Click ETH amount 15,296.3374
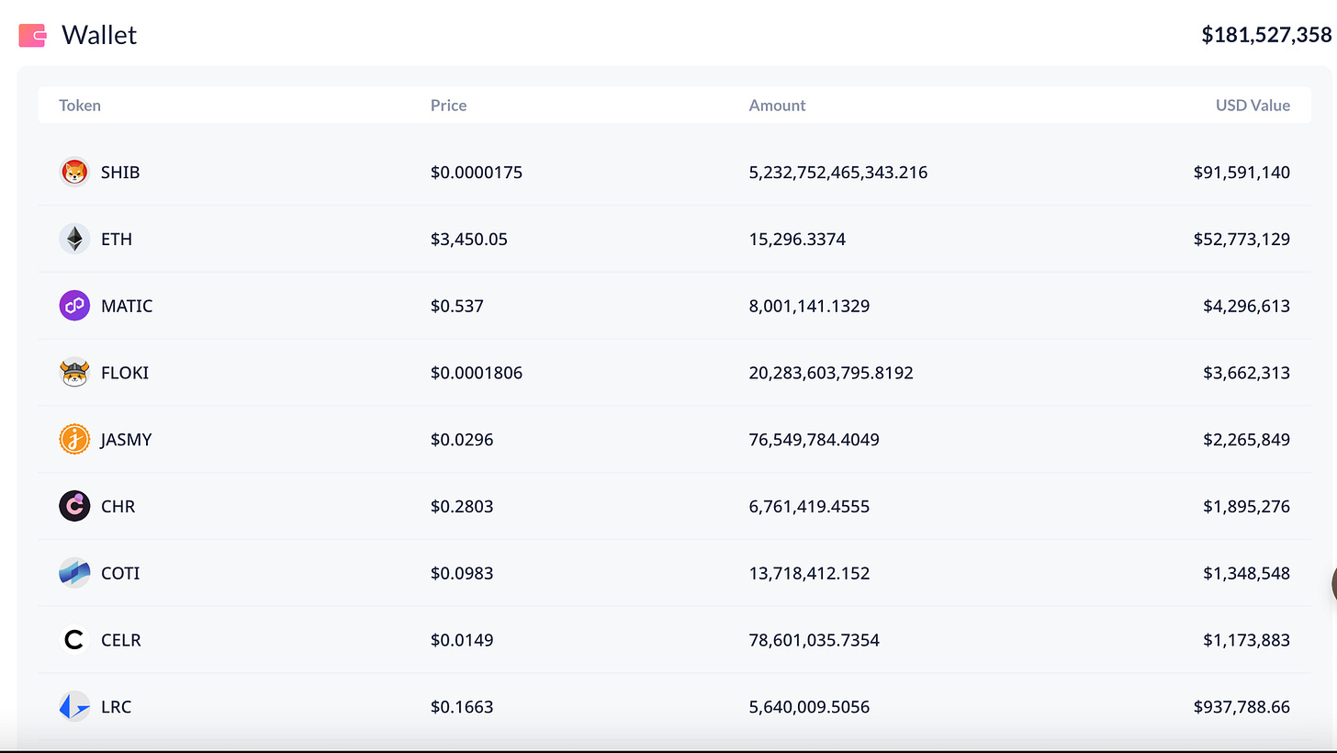 click(797, 239)
